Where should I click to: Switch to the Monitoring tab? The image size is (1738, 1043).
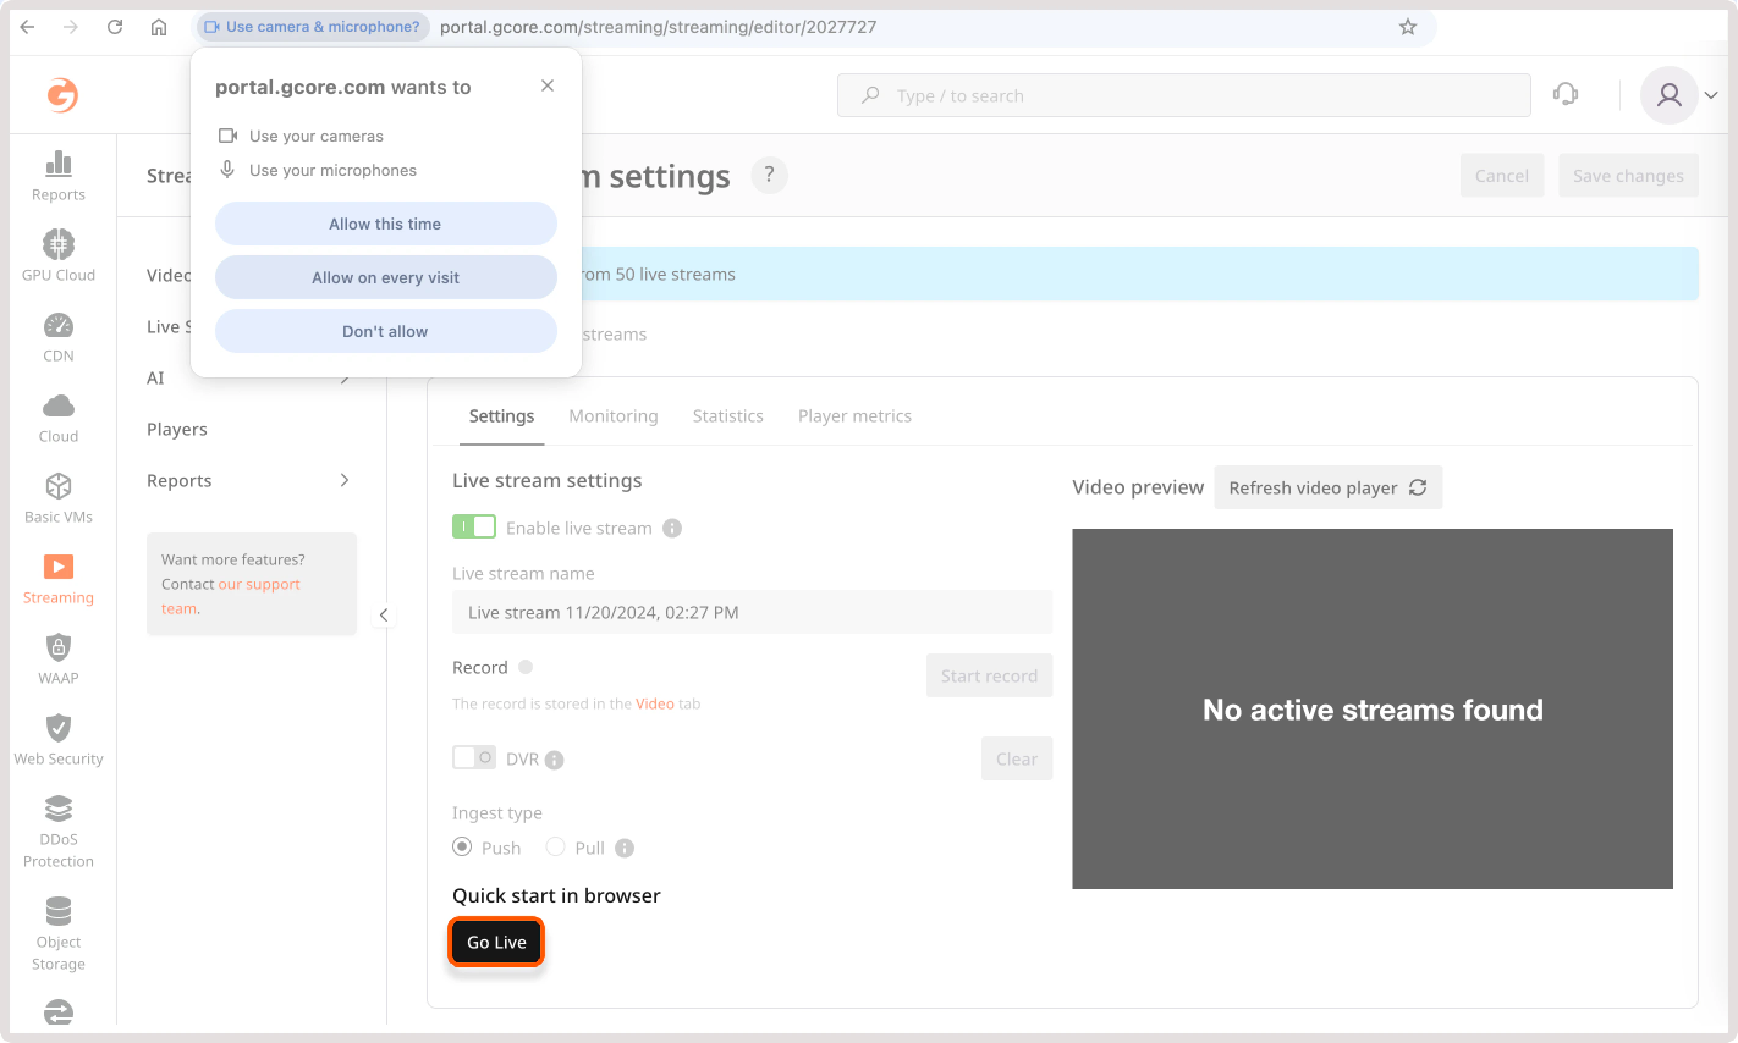click(x=612, y=416)
